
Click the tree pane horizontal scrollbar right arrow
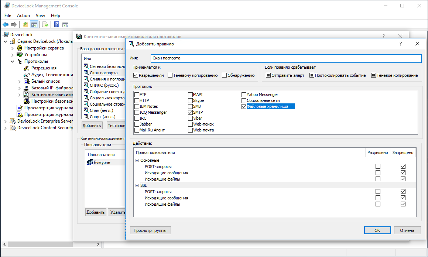click(x=98, y=244)
